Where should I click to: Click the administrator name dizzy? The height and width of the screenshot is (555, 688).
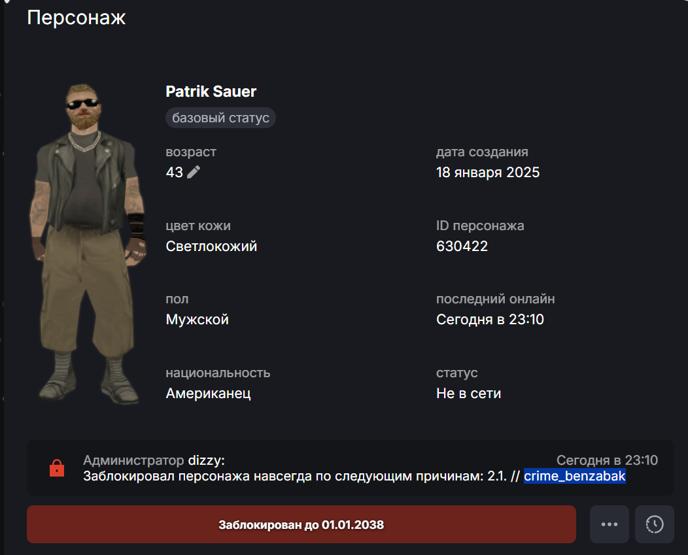click(x=206, y=460)
